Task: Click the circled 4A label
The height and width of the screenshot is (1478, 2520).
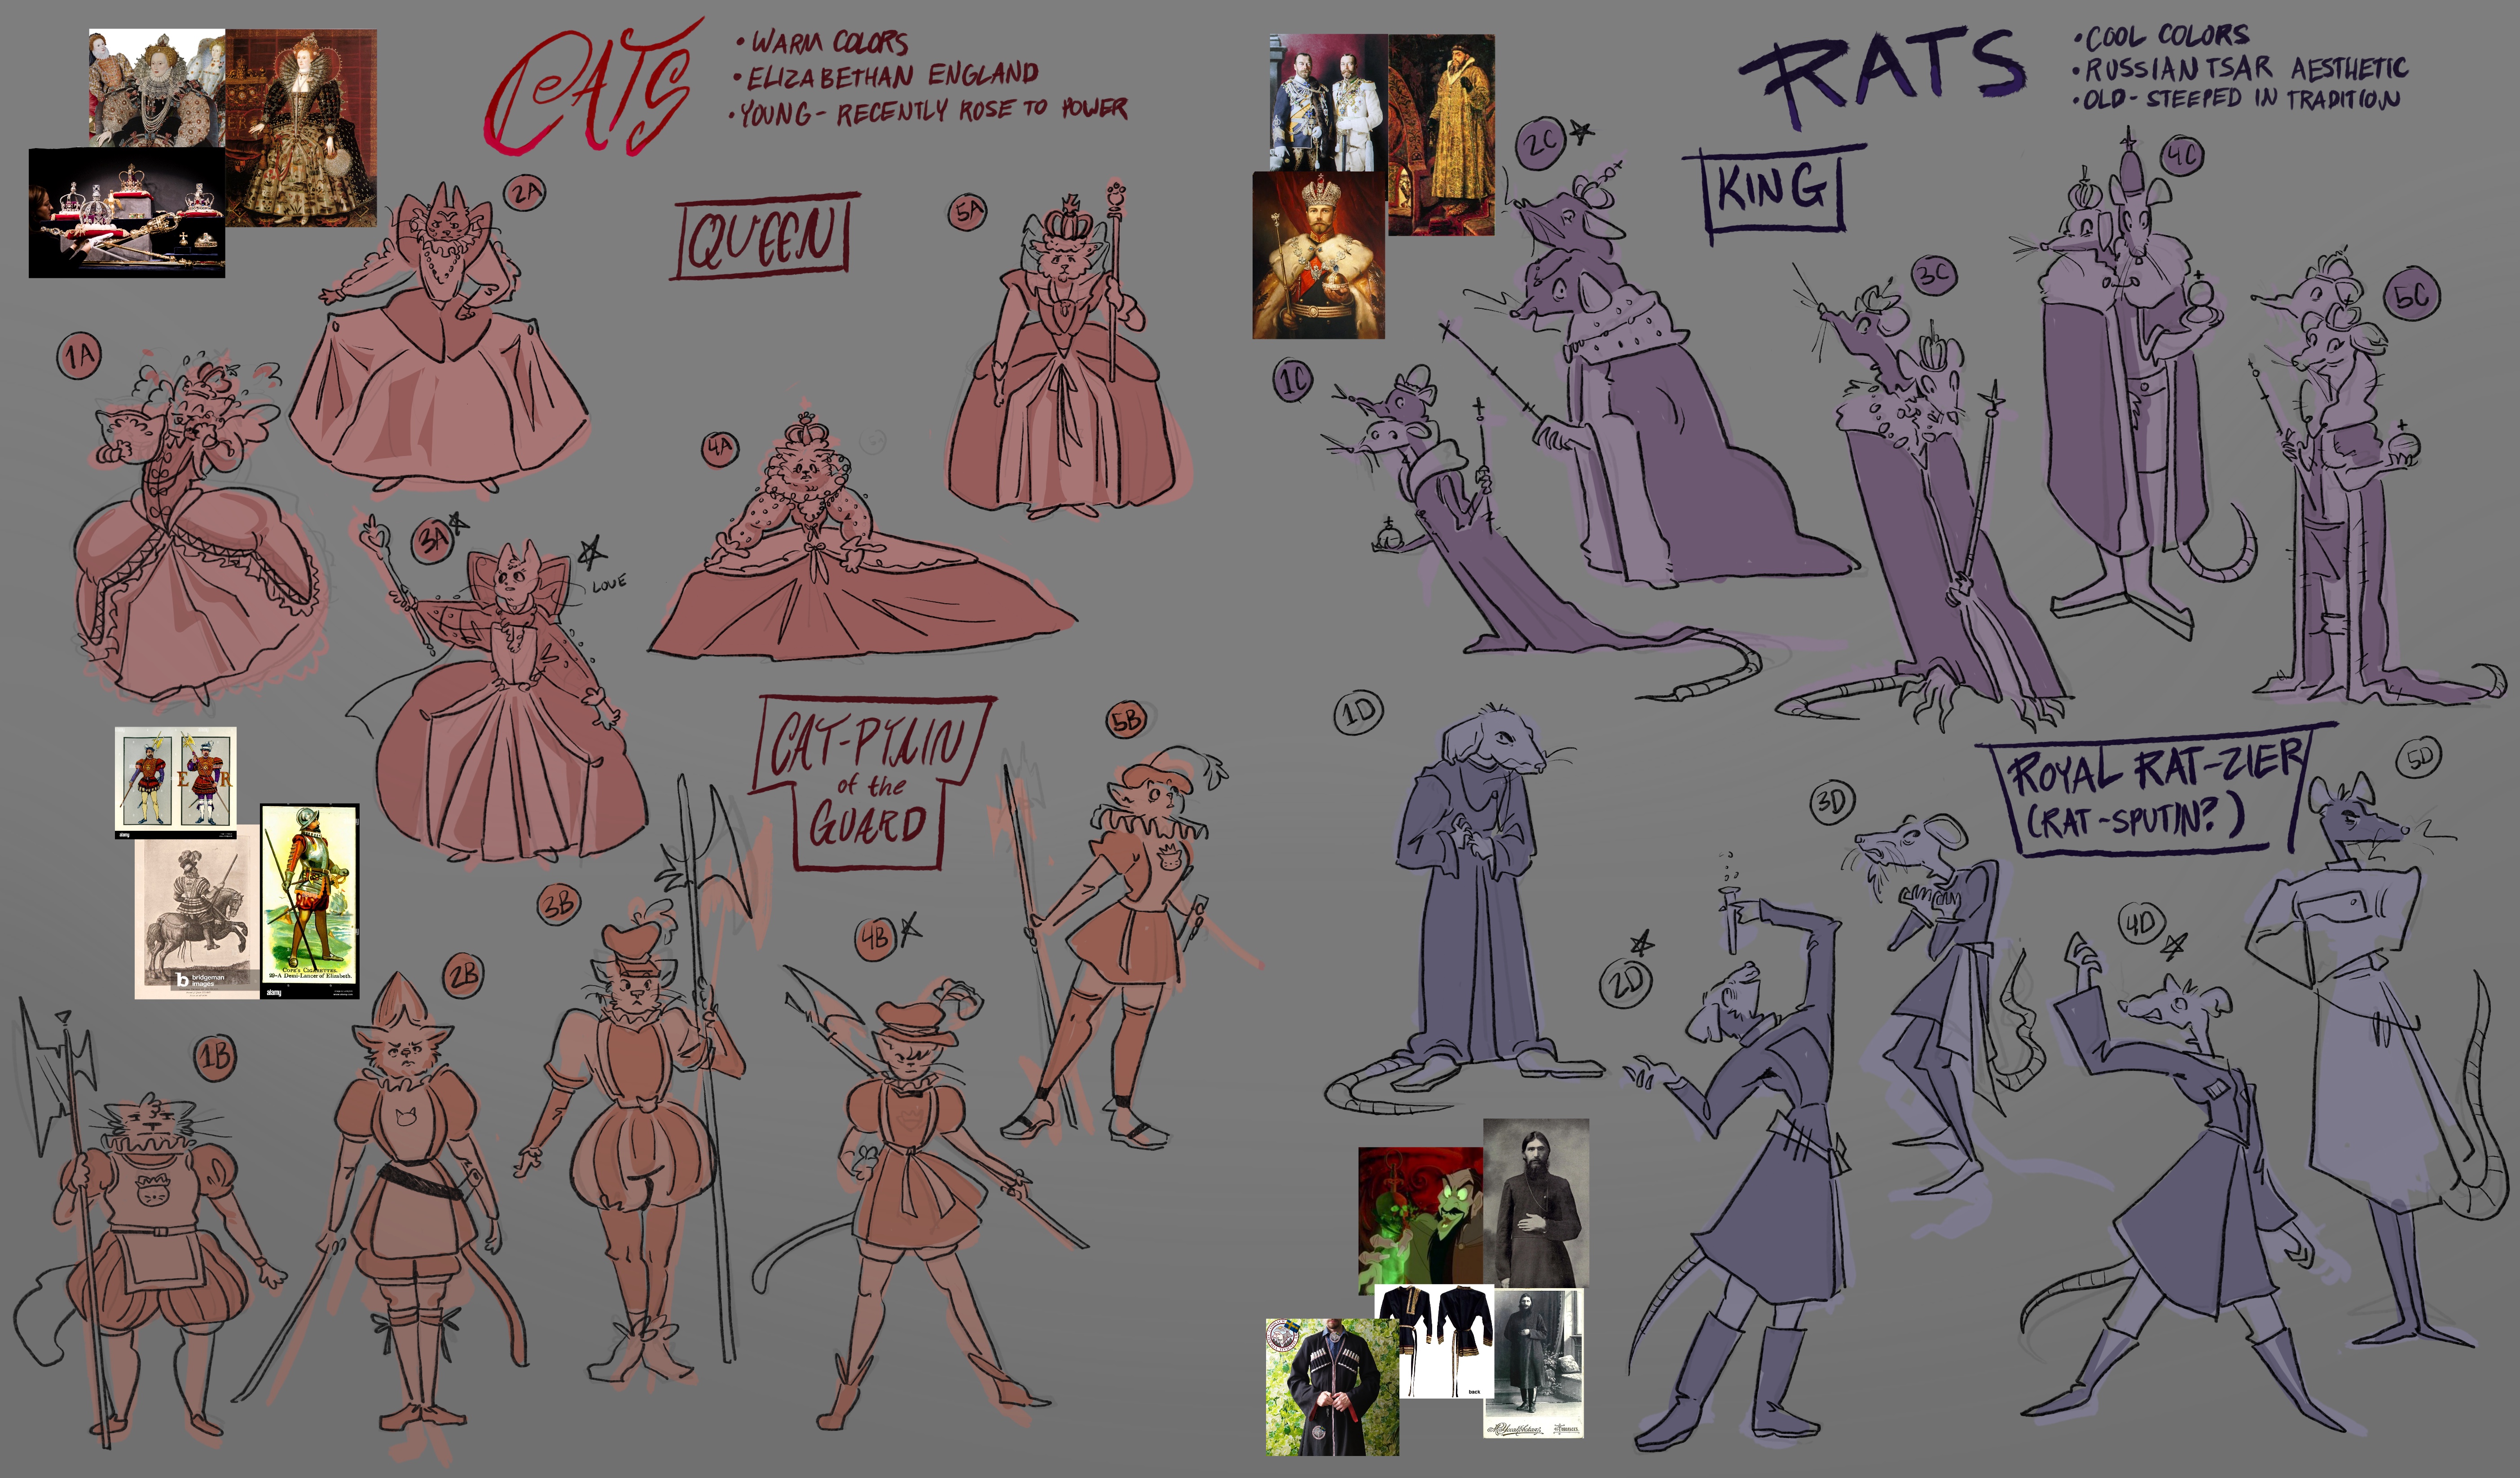Action: 720,449
